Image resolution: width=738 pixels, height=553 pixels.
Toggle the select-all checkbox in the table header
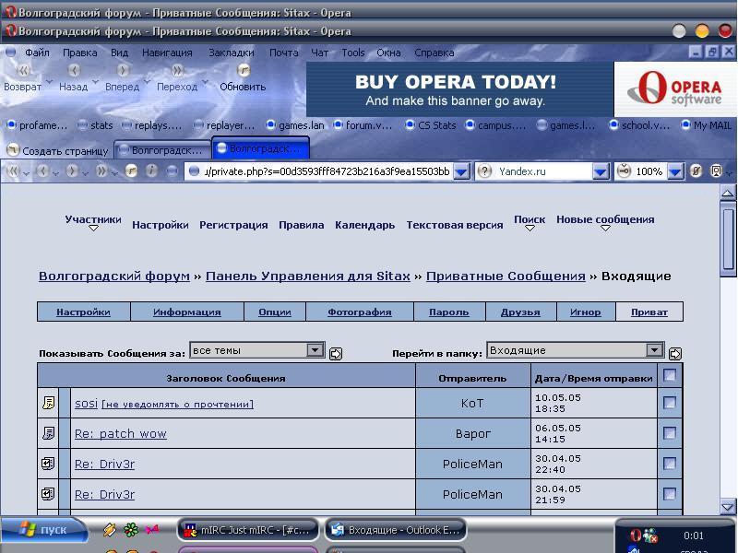point(670,375)
